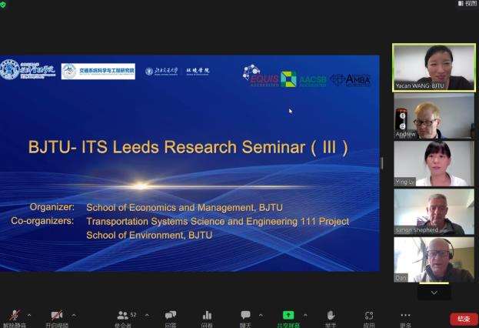Raise hand with the hand icon
479x328 pixels.
click(331, 315)
